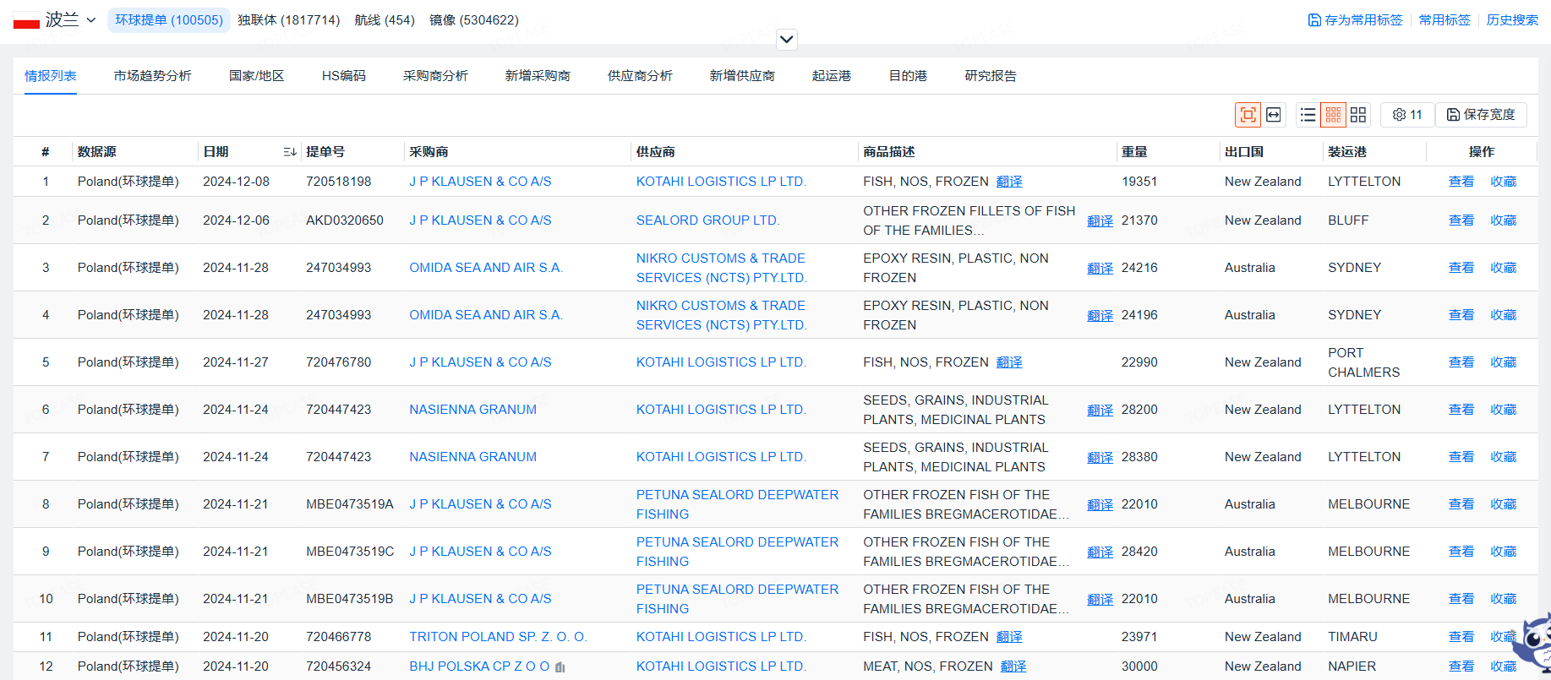Switch to the list view icon
1551x680 pixels.
1308,115
